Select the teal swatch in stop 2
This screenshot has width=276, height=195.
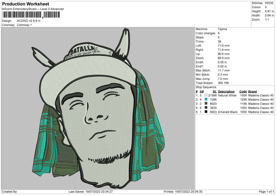coord(206,99)
